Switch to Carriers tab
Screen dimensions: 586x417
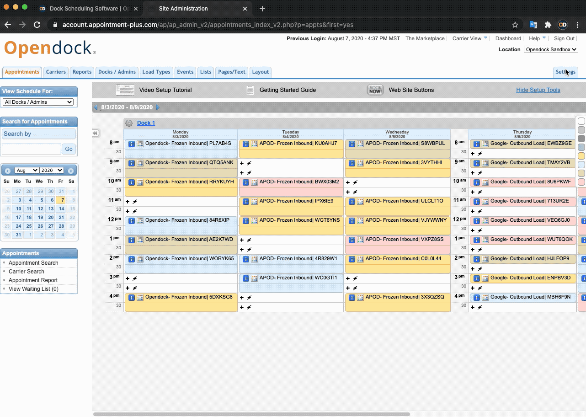56,72
